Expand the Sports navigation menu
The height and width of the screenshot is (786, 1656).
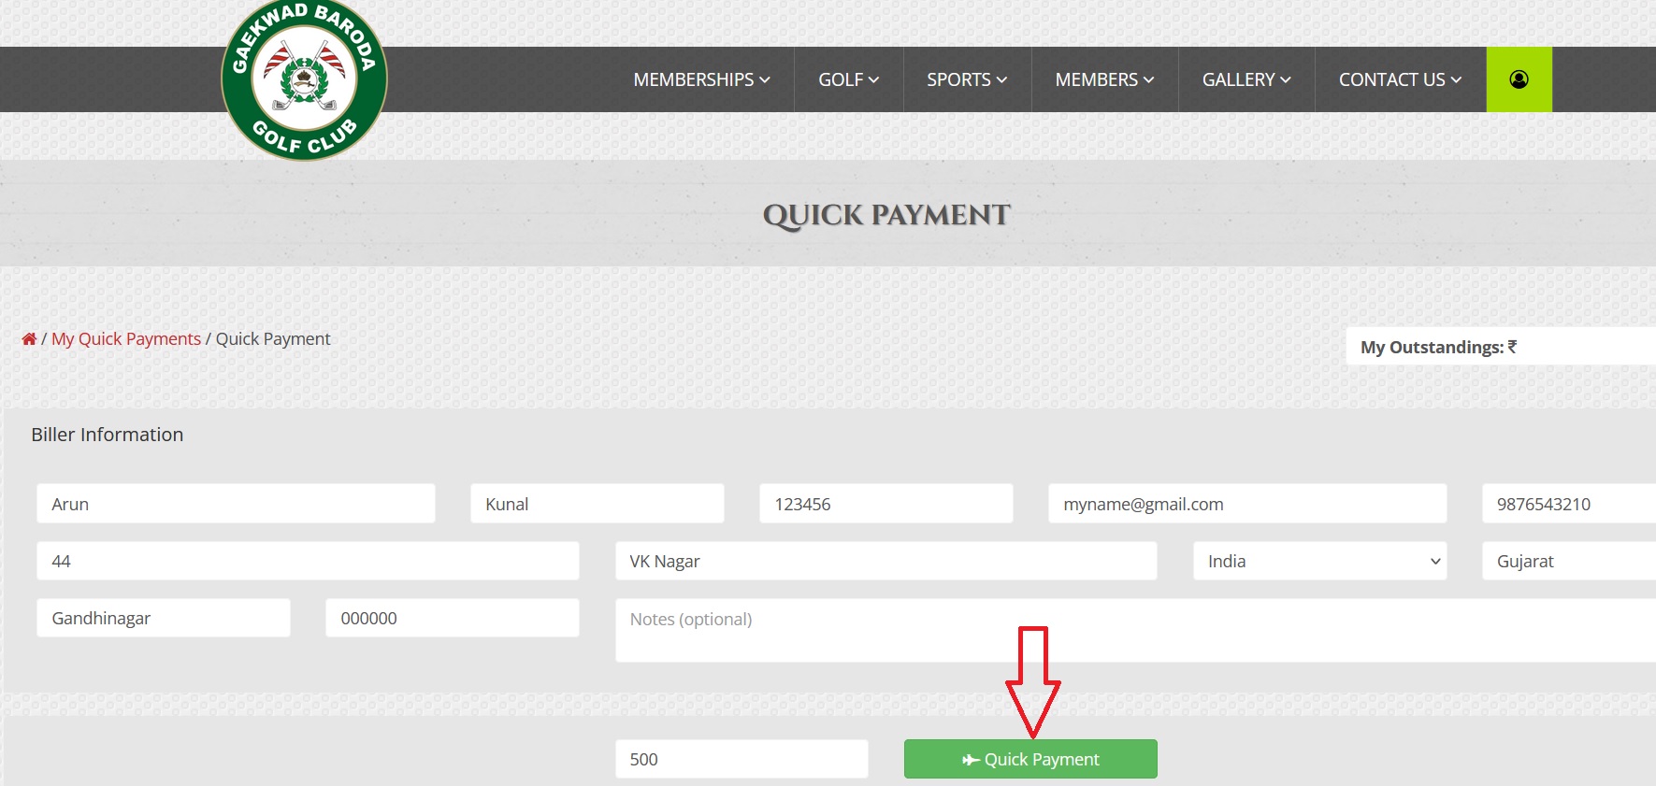[x=966, y=80]
